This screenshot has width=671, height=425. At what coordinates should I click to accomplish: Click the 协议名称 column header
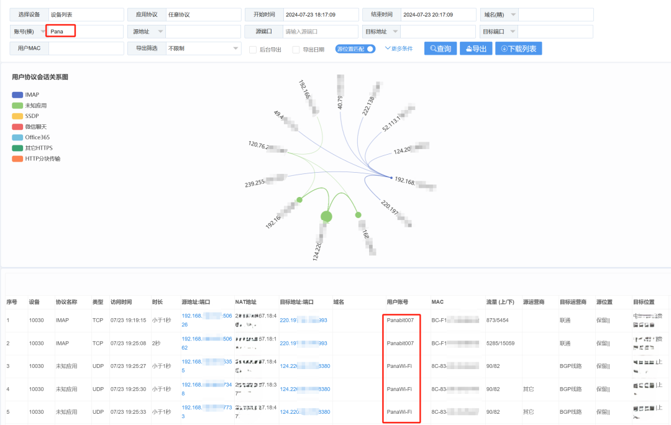point(66,302)
